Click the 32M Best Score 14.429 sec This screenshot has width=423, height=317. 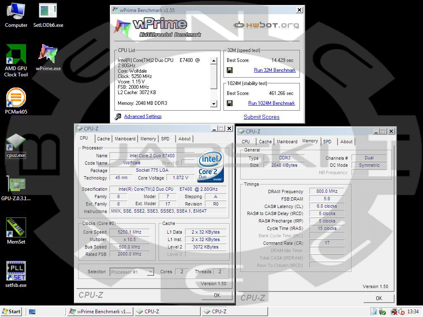[x=282, y=60]
